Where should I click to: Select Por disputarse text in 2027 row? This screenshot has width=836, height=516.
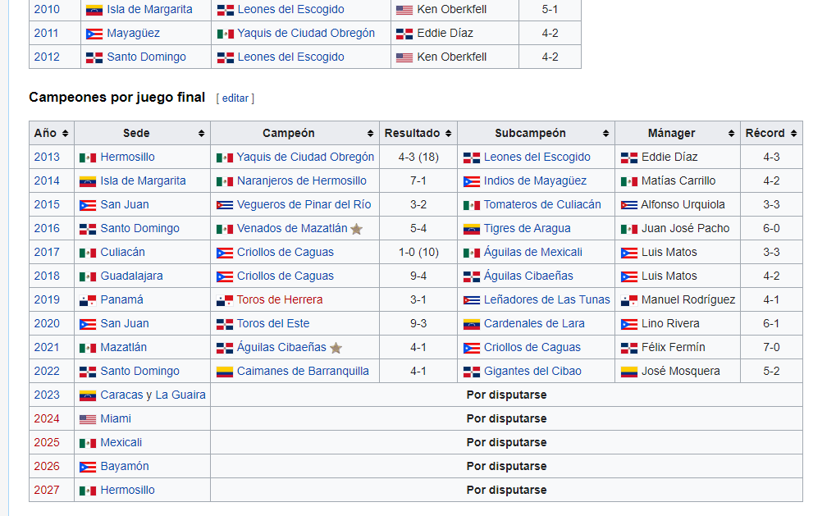point(506,491)
